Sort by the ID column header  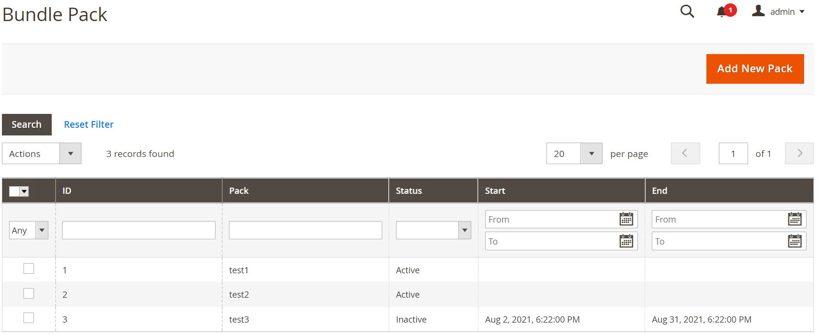pos(67,190)
